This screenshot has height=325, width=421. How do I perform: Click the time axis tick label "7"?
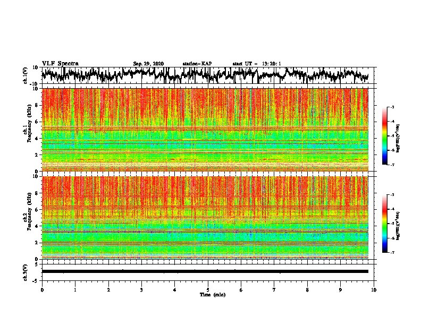click(274, 290)
